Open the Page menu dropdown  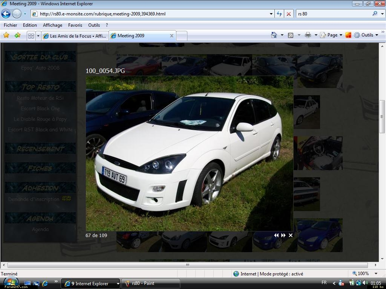[331, 35]
